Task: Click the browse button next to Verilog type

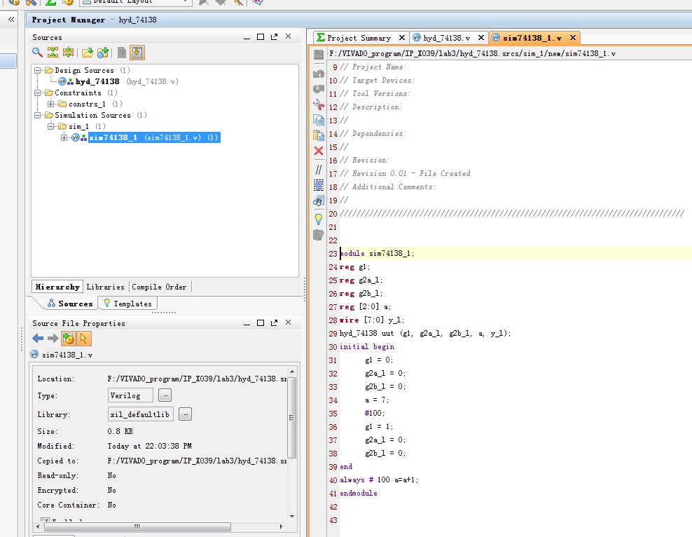Action: [165, 395]
